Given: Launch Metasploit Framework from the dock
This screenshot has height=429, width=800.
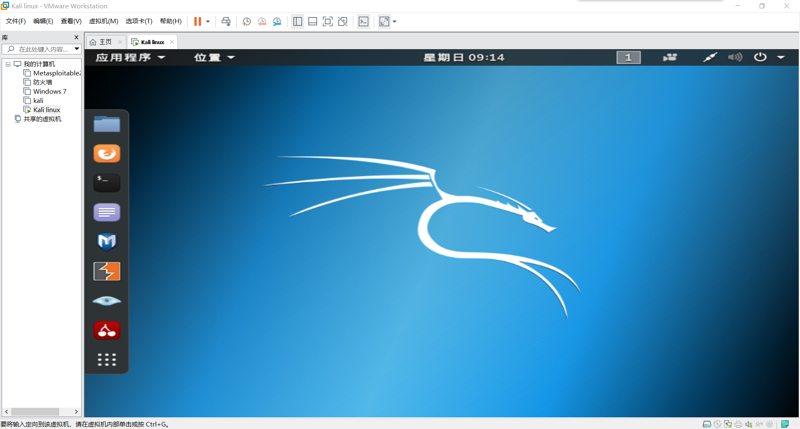Looking at the screenshot, I should 107,242.
